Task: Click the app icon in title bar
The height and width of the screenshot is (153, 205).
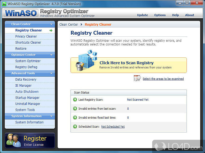Action: pyautogui.click(x=4, y=4)
